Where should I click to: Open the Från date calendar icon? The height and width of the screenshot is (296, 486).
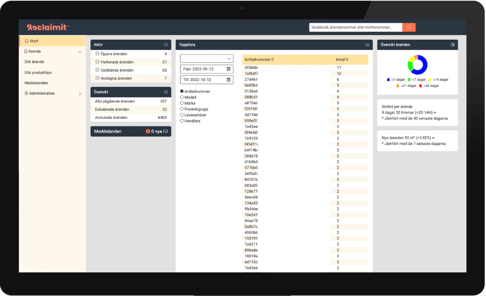[229, 69]
